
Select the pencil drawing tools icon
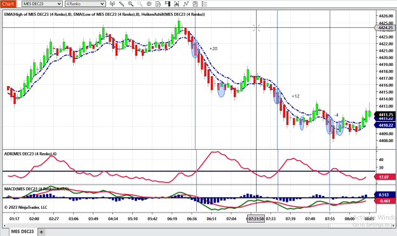click(121, 4)
